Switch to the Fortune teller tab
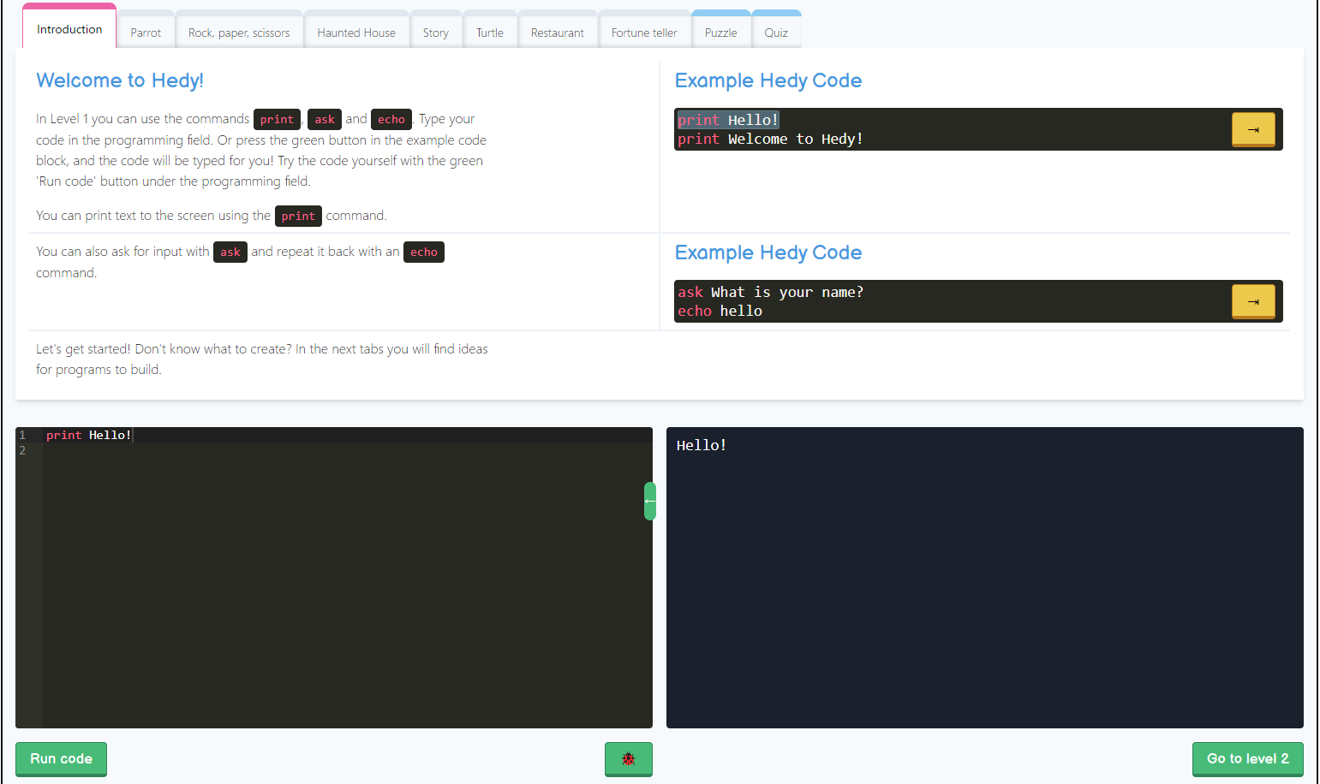This screenshot has width=1320, height=784. click(644, 32)
